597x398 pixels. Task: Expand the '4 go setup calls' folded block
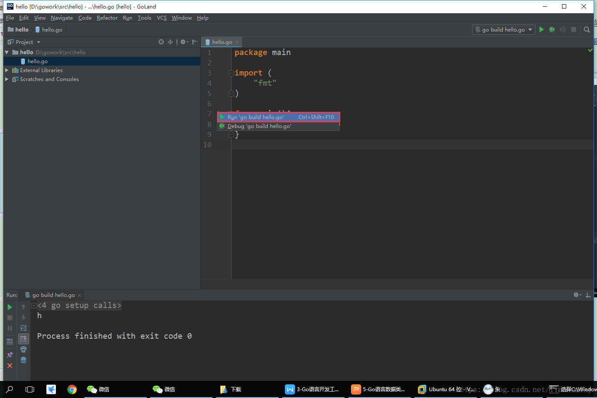pos(34,305)
